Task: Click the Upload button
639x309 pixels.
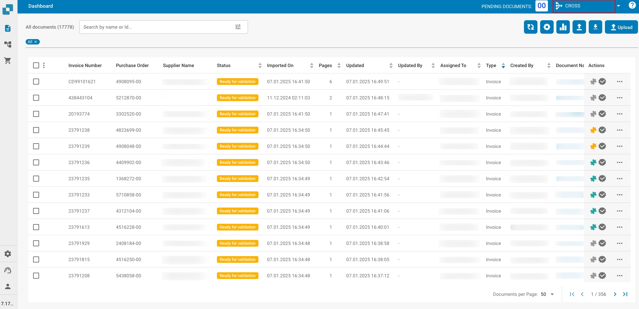Action: click(621, 27)
